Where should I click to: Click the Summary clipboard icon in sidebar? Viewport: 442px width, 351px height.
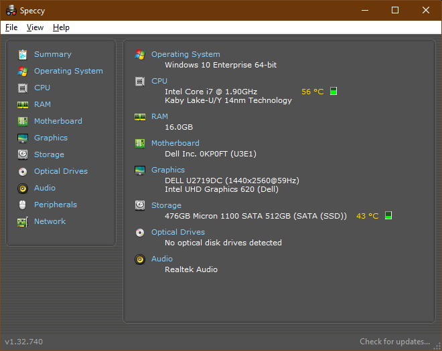click(23, 55)
